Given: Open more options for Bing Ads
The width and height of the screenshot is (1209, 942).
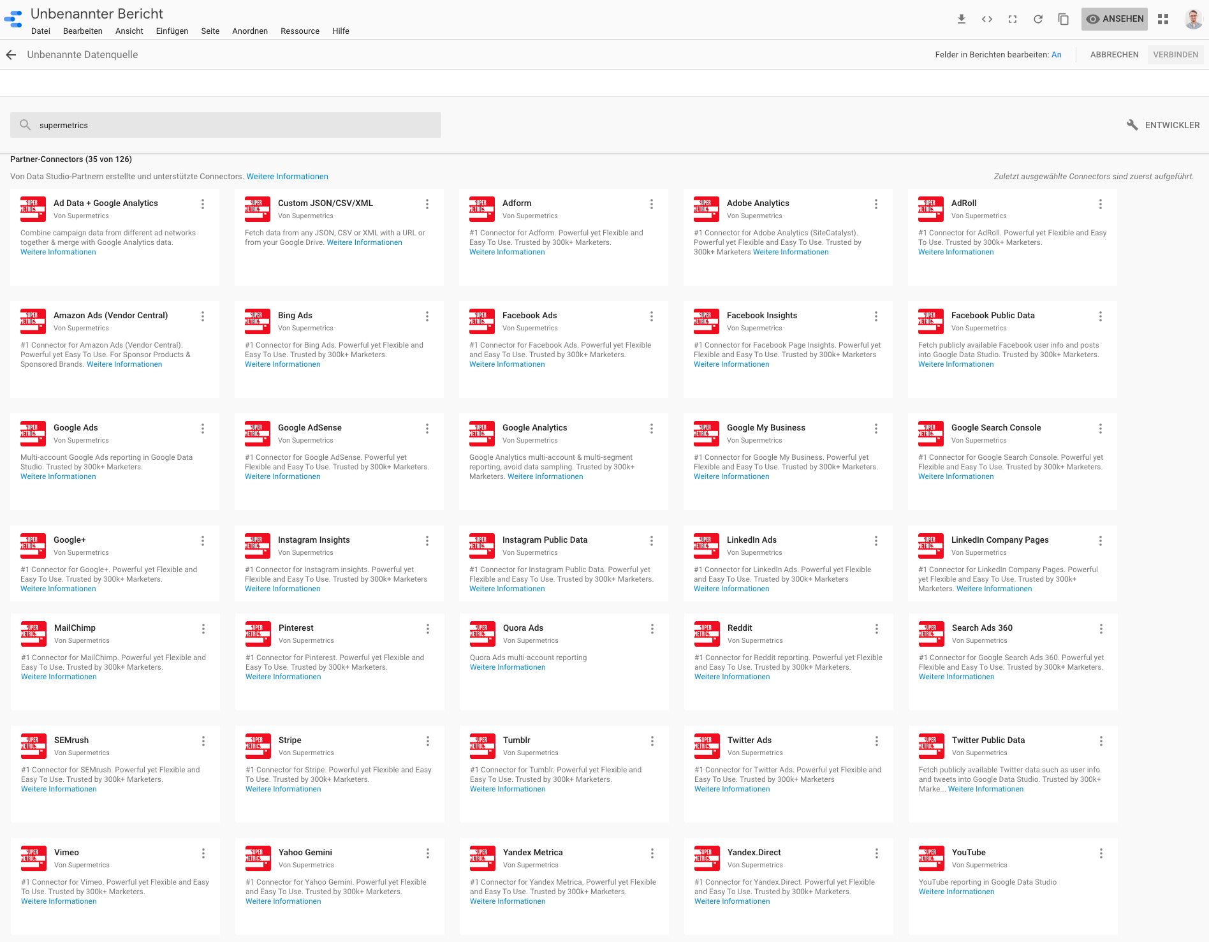Looking at the screenshot, I should click(427, 316).
